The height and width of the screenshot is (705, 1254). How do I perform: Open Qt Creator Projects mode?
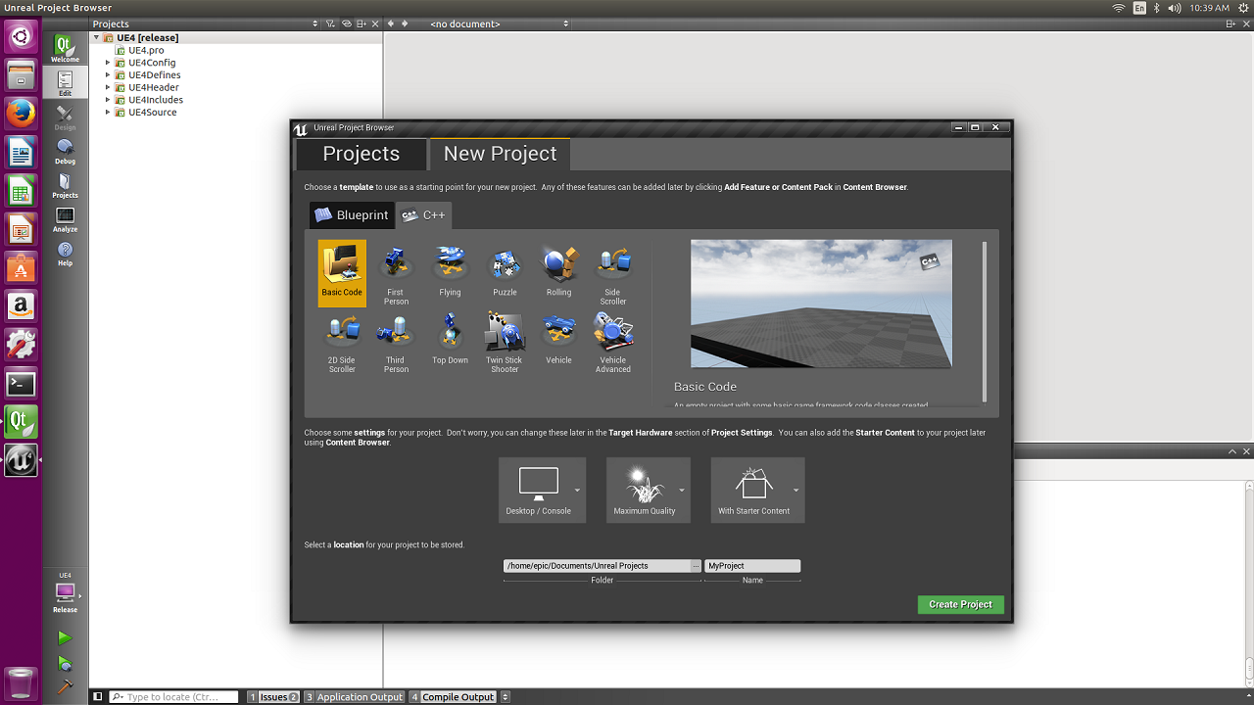65,184
